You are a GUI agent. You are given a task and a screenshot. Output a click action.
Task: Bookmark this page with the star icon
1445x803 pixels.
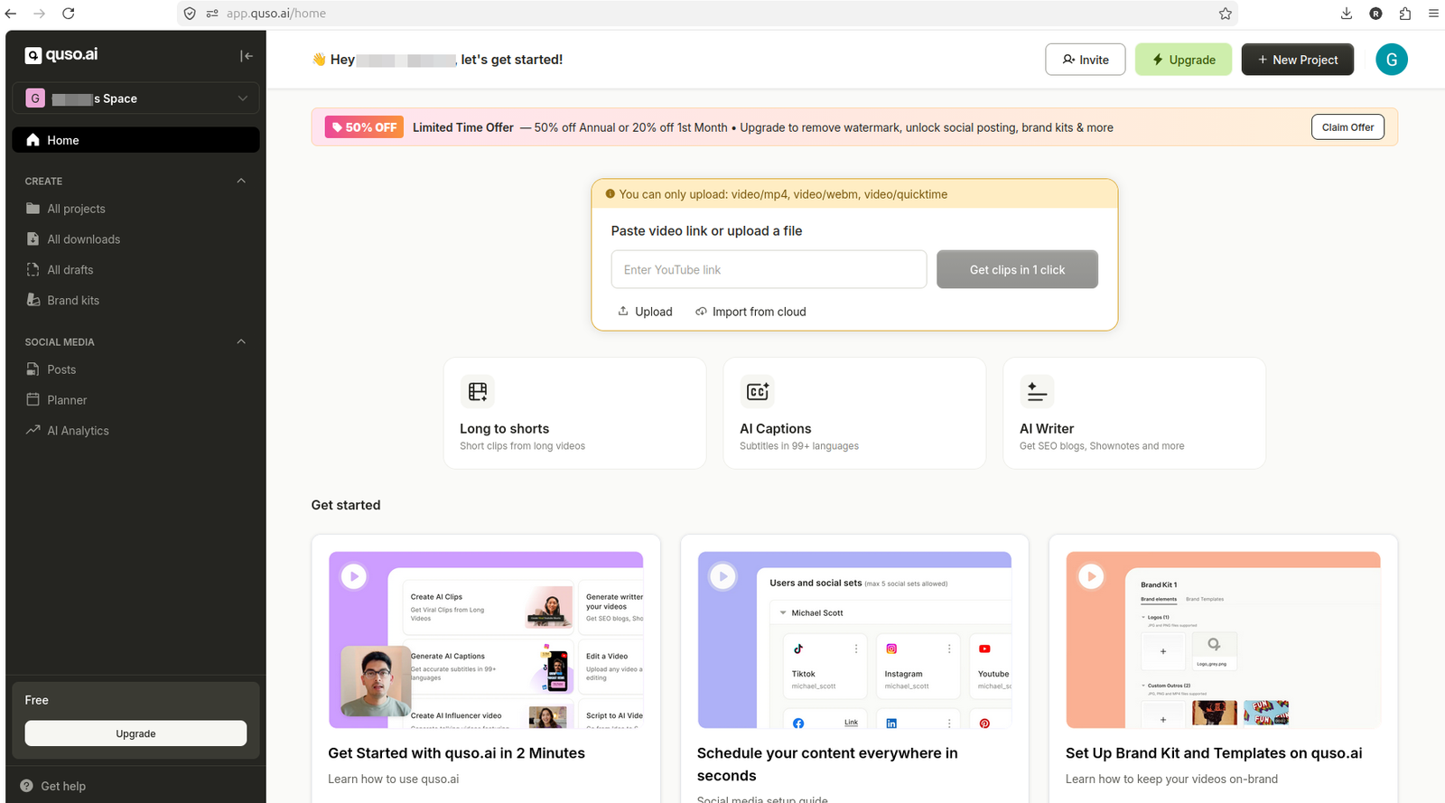point(1226,14)
